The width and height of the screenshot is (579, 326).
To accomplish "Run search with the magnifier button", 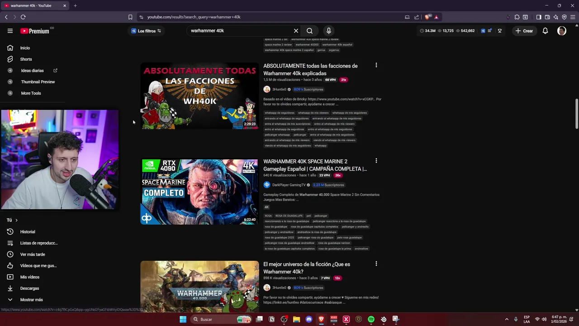I will tap(309, 31).
